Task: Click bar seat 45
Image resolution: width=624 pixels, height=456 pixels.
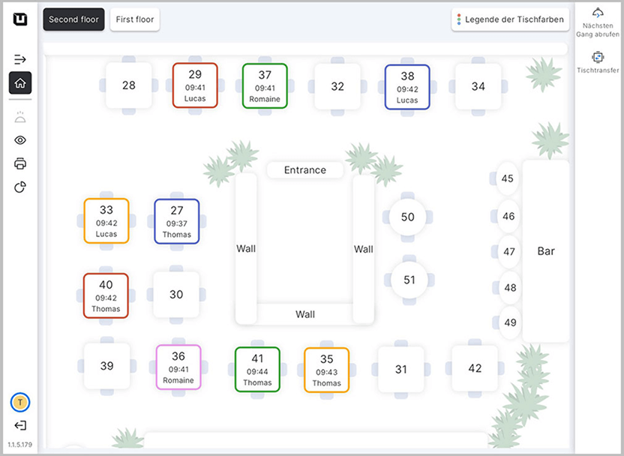Action: pos(508,178)
